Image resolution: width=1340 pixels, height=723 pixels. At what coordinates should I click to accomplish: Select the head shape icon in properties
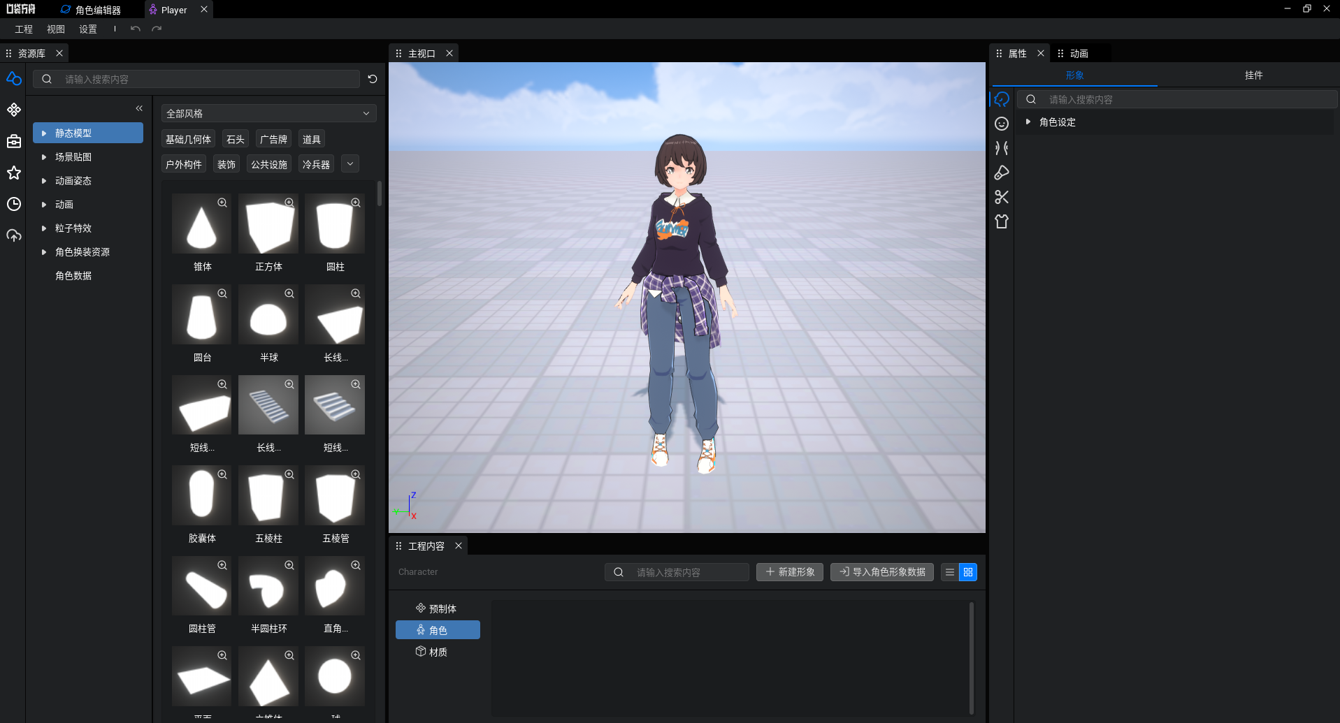click(1002, 99)
